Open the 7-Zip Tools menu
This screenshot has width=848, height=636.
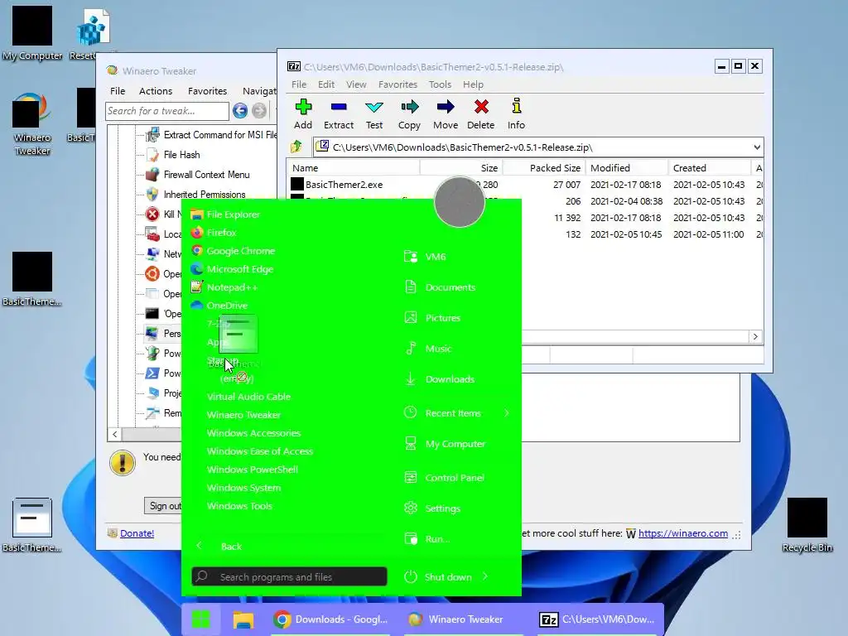coord(440,84)
